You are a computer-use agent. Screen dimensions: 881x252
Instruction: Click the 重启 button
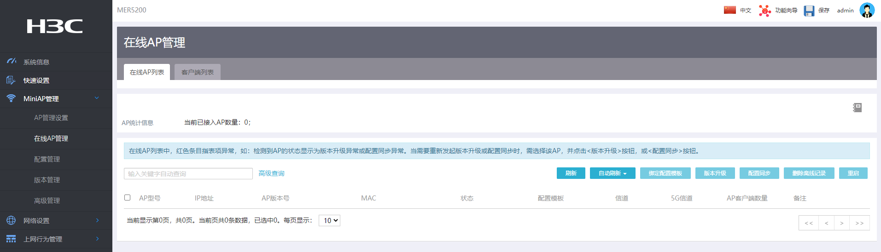point(853,173)
